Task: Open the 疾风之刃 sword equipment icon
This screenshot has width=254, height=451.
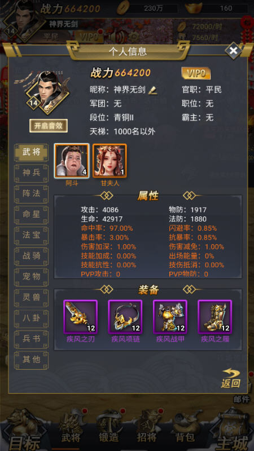Action: pos(81,317)
